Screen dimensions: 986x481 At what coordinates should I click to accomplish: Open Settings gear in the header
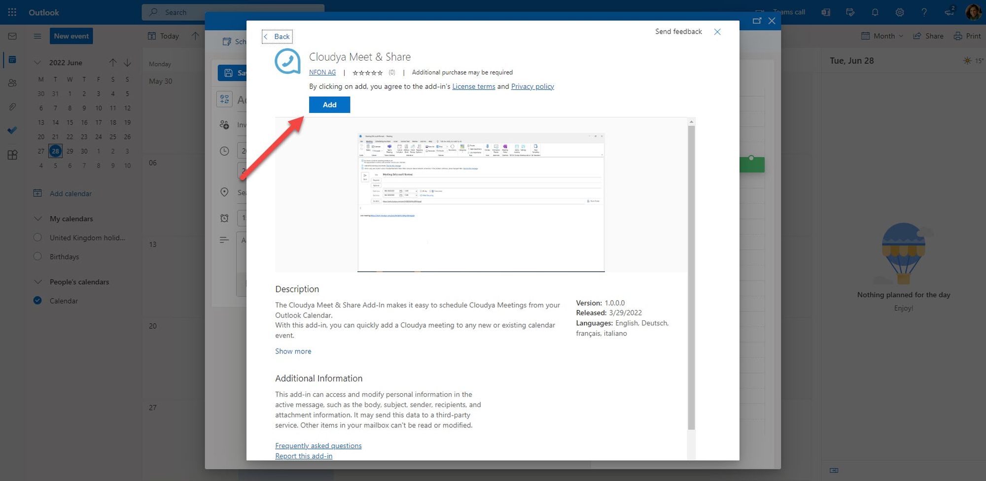click(900, 12)
